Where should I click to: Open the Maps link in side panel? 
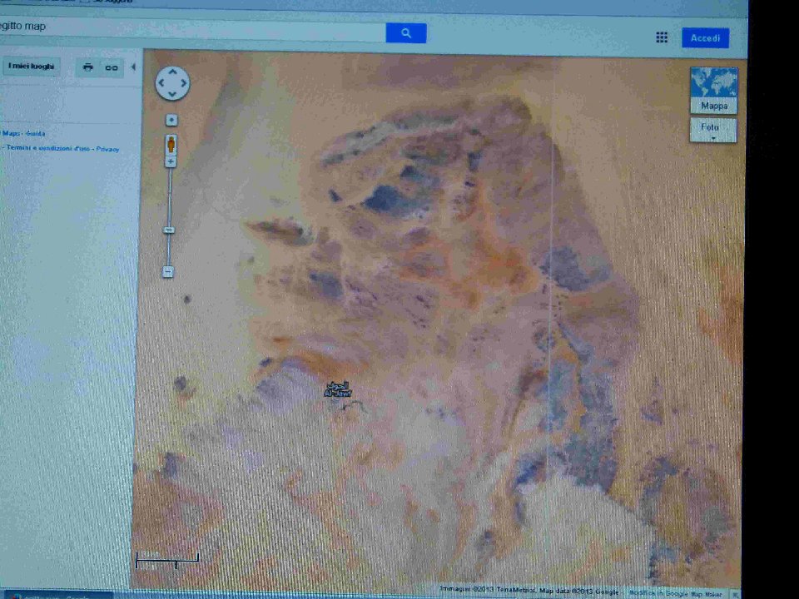(x=11, y=133)
